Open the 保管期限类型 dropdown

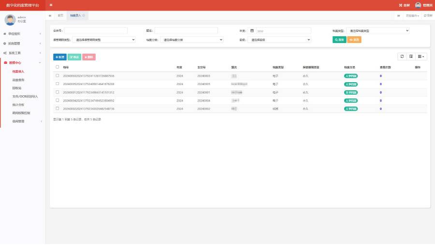tap(104, 40)
